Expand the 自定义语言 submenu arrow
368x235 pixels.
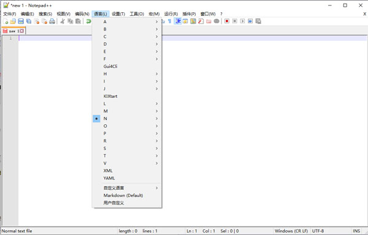156,188
